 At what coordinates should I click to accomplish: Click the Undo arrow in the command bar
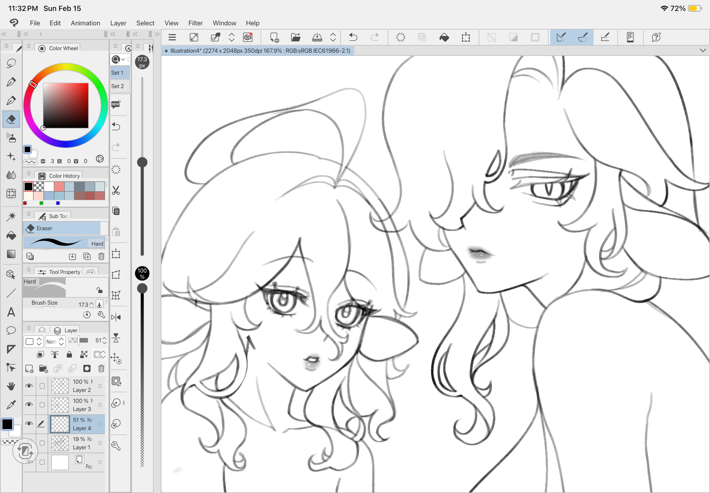353,37
